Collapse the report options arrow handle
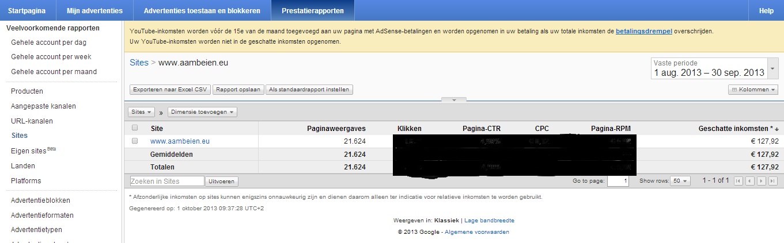 (x=455, y=100)
